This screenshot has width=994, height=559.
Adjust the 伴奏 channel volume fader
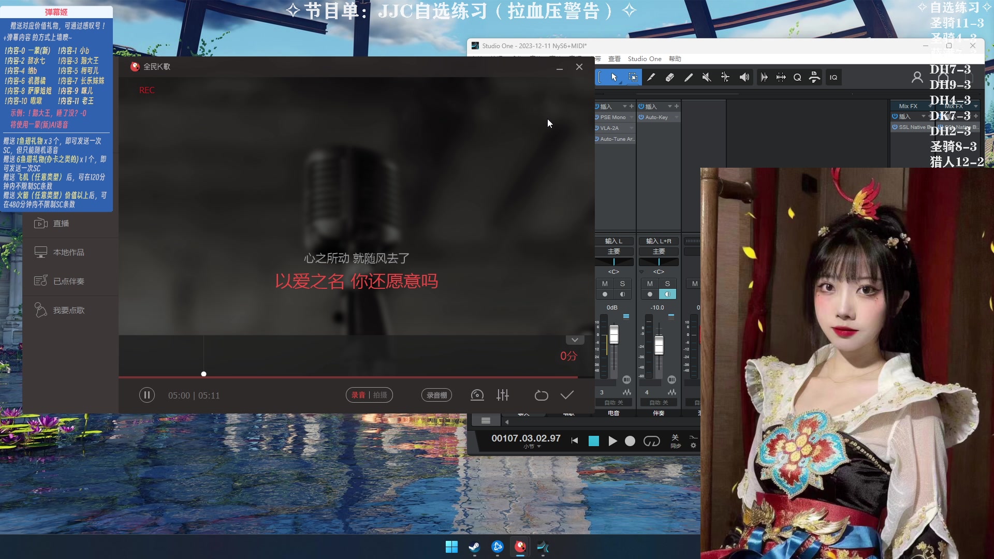point(659,345)
